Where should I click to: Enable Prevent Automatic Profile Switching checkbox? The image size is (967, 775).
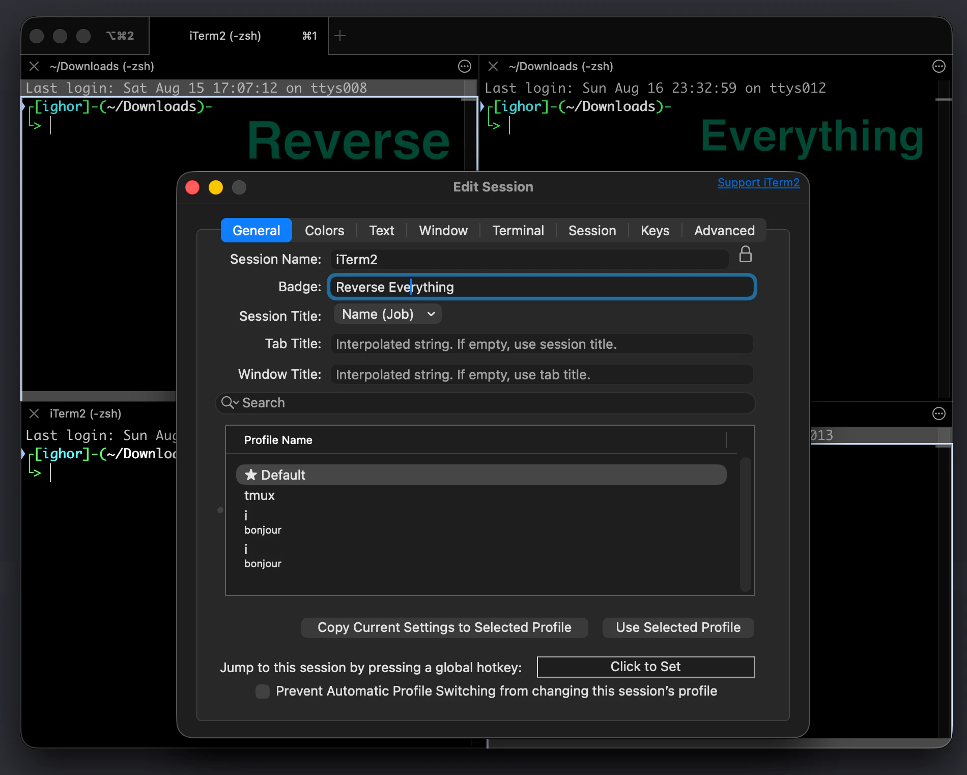(263, 691)
